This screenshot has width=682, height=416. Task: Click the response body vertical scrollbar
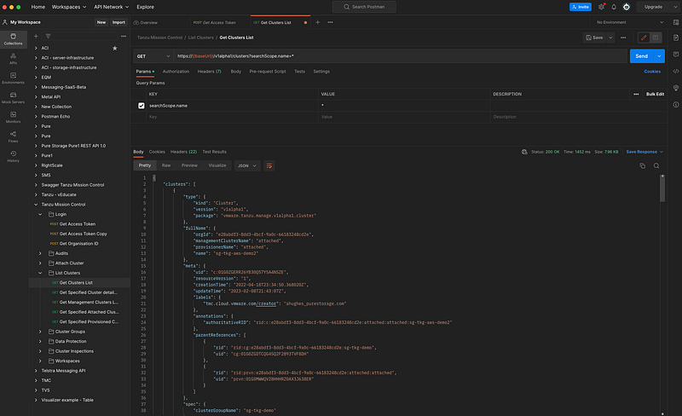click(x=662, y=188)
